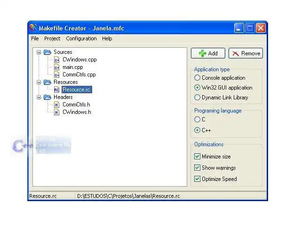Select C as programming language

(197, 120)
